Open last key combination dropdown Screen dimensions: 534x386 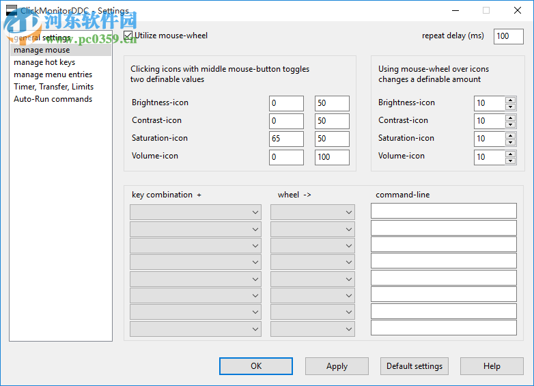(195, 329)
